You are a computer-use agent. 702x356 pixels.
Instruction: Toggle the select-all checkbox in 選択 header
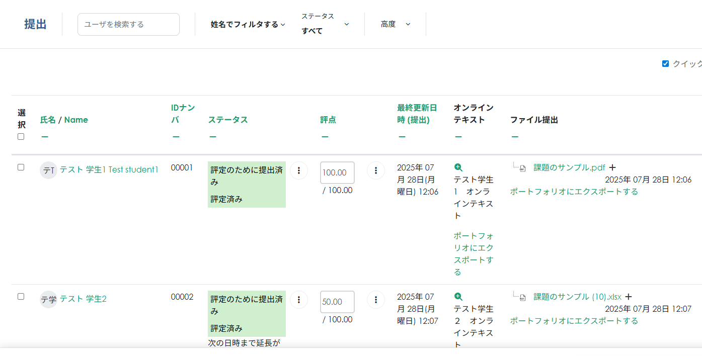point(21,136)
